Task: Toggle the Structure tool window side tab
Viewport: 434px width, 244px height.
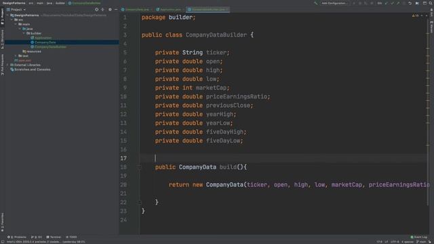Action: 2,39
